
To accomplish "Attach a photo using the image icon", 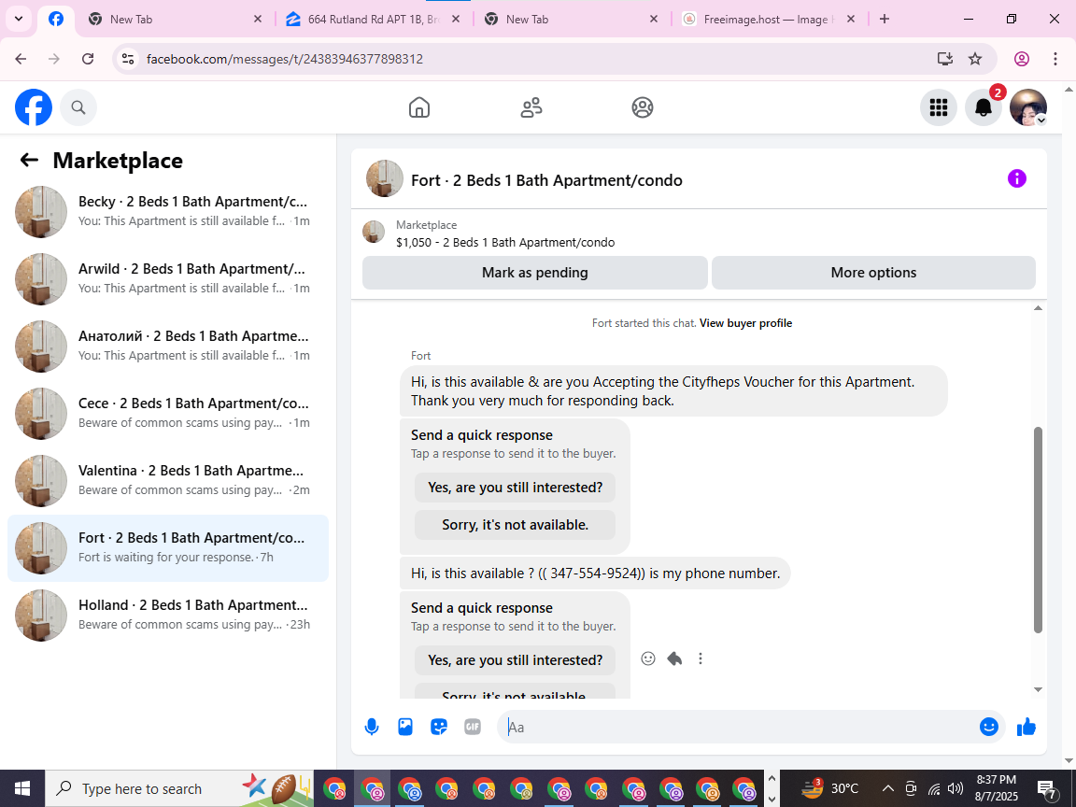I will tap(405, 727).
